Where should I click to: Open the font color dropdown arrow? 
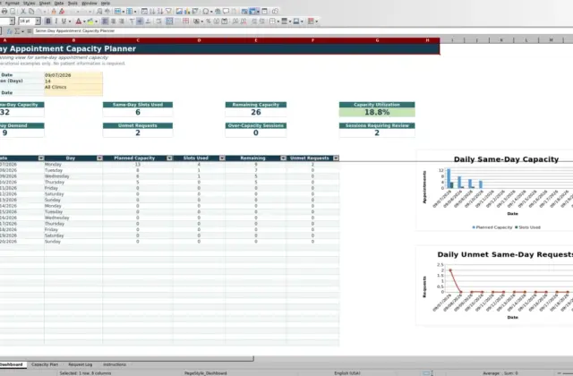(x=84, y=21)
